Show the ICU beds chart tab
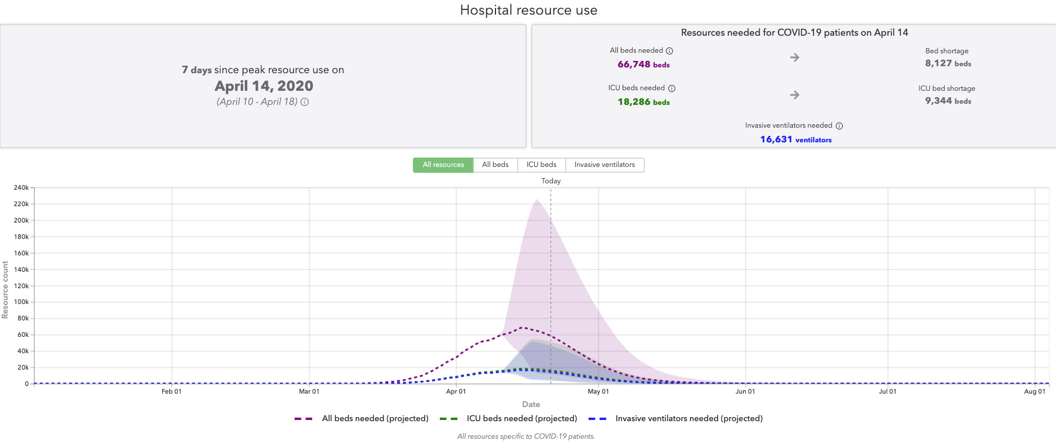The image size is (1056, 444). click(541, 165)
